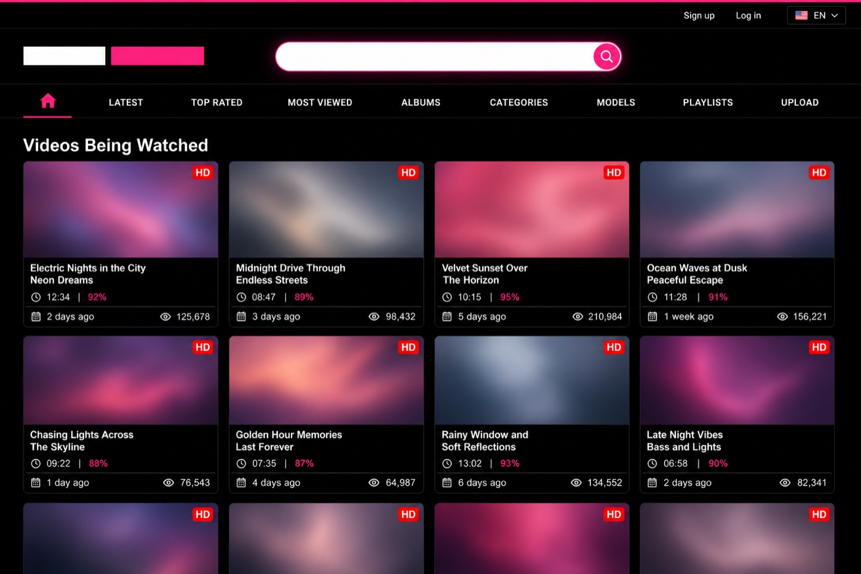
Task: Open the Most Viewed tab
Action: pyautogui.click(x=320, y=102)
